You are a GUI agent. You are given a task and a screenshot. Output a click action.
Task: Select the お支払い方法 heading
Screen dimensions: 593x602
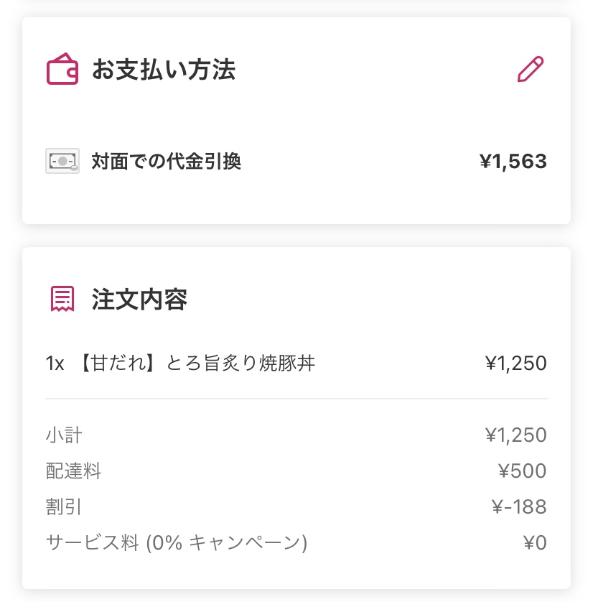164,70
